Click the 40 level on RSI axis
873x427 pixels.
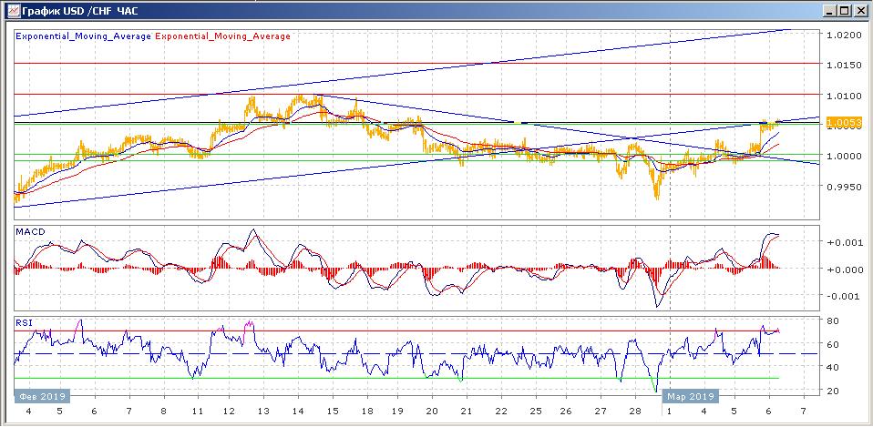click(834, 368)
